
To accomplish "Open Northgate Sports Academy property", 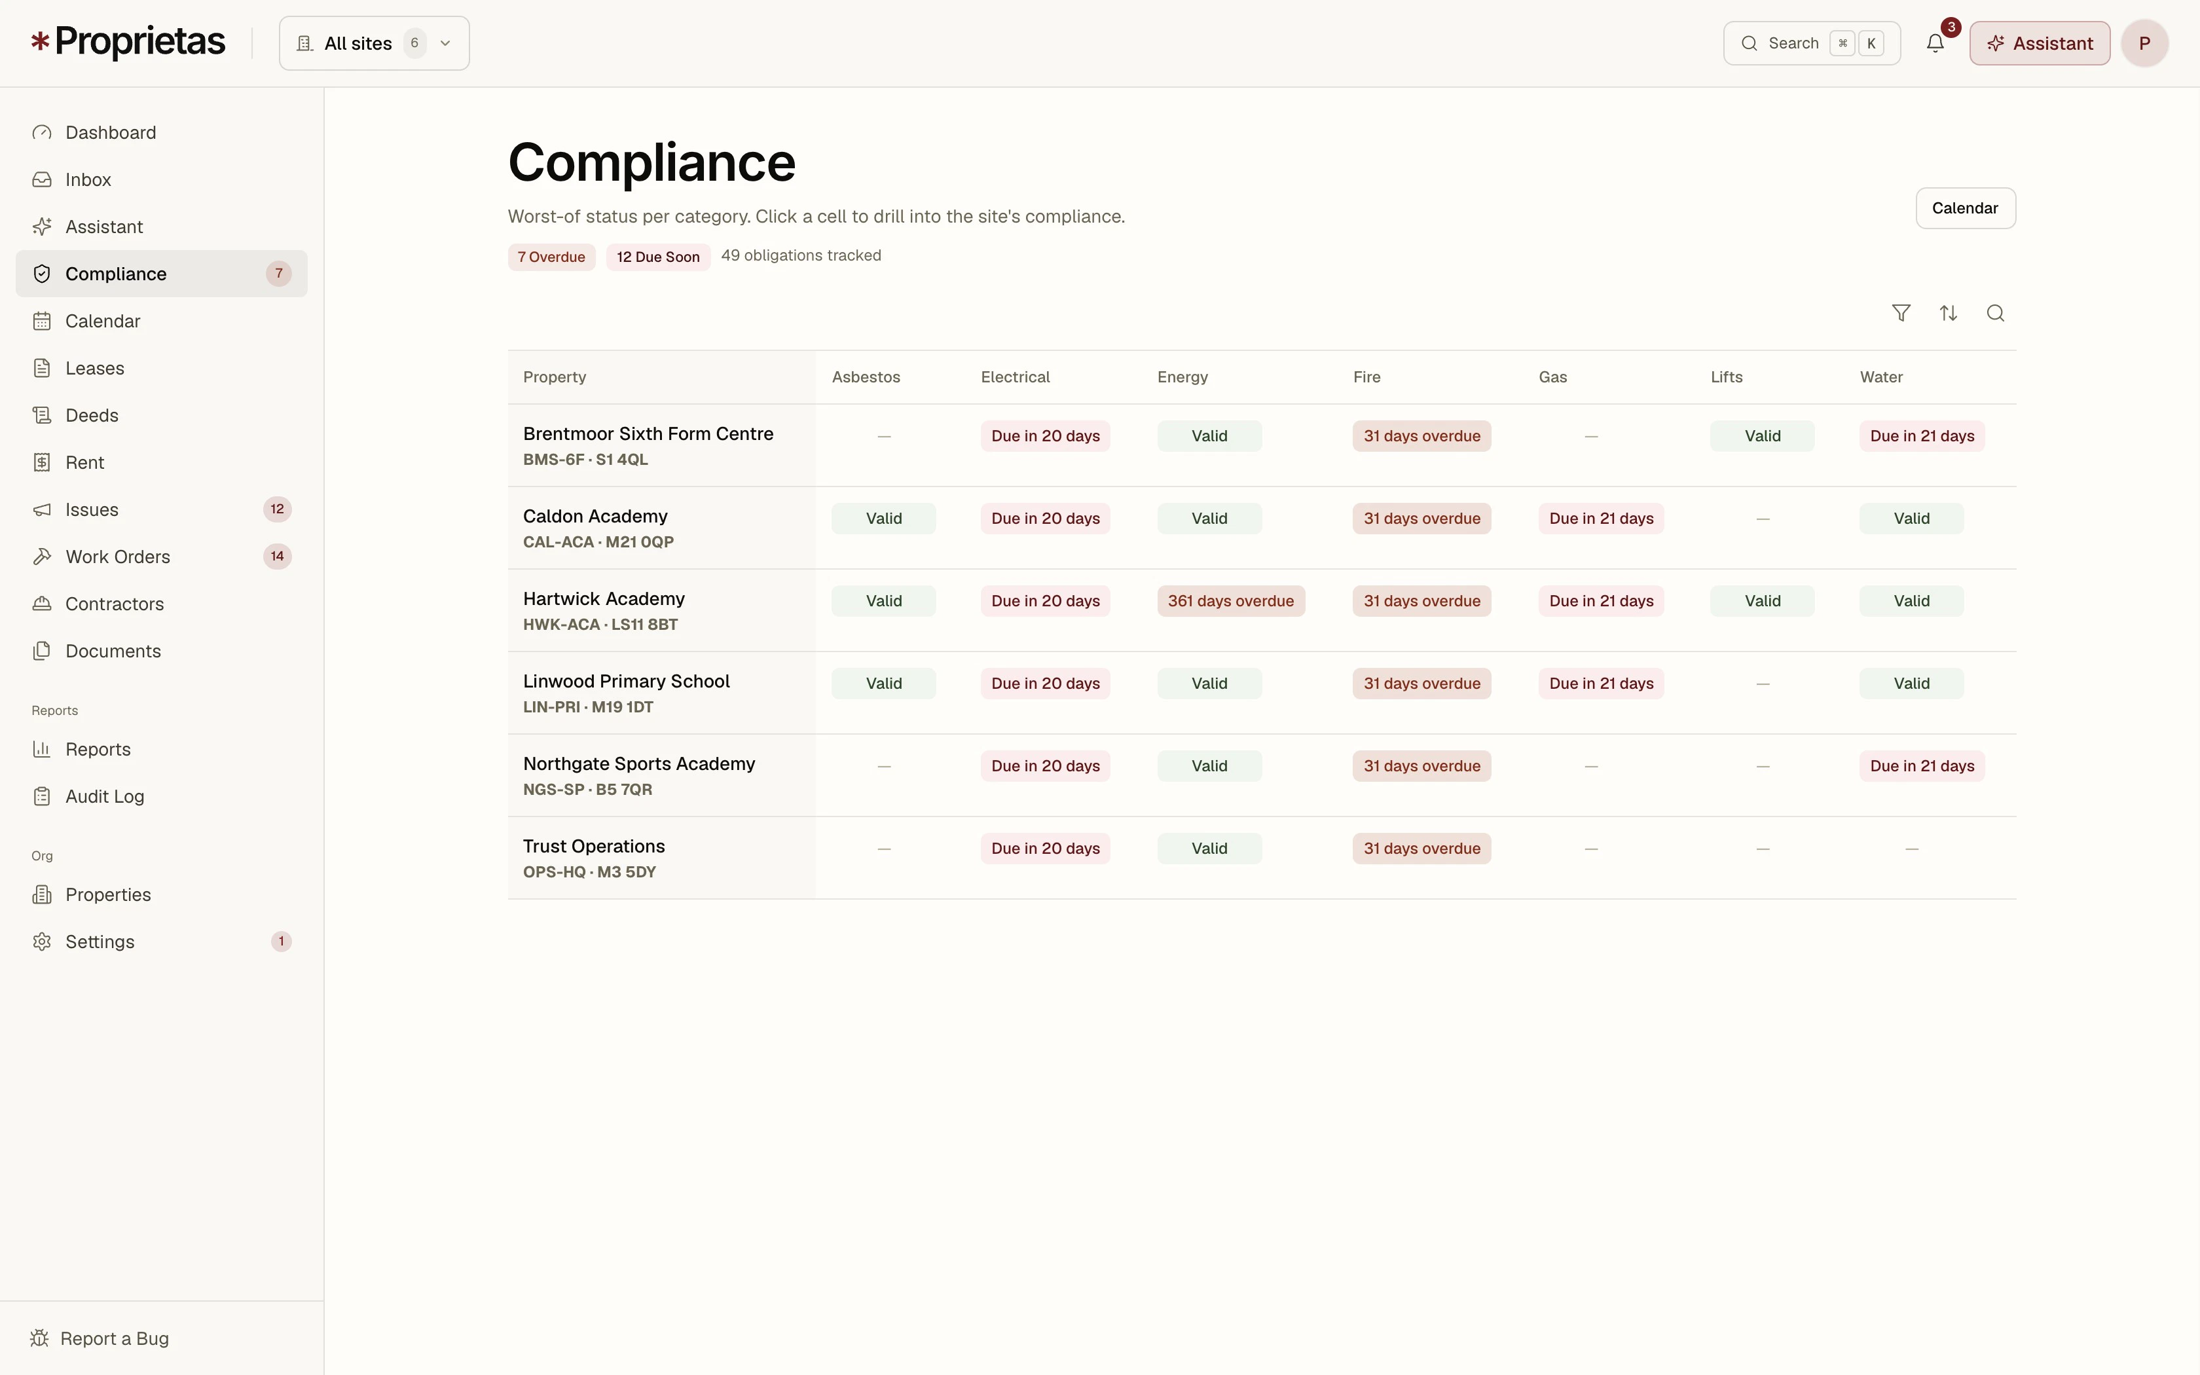I will tap(639, 764).
